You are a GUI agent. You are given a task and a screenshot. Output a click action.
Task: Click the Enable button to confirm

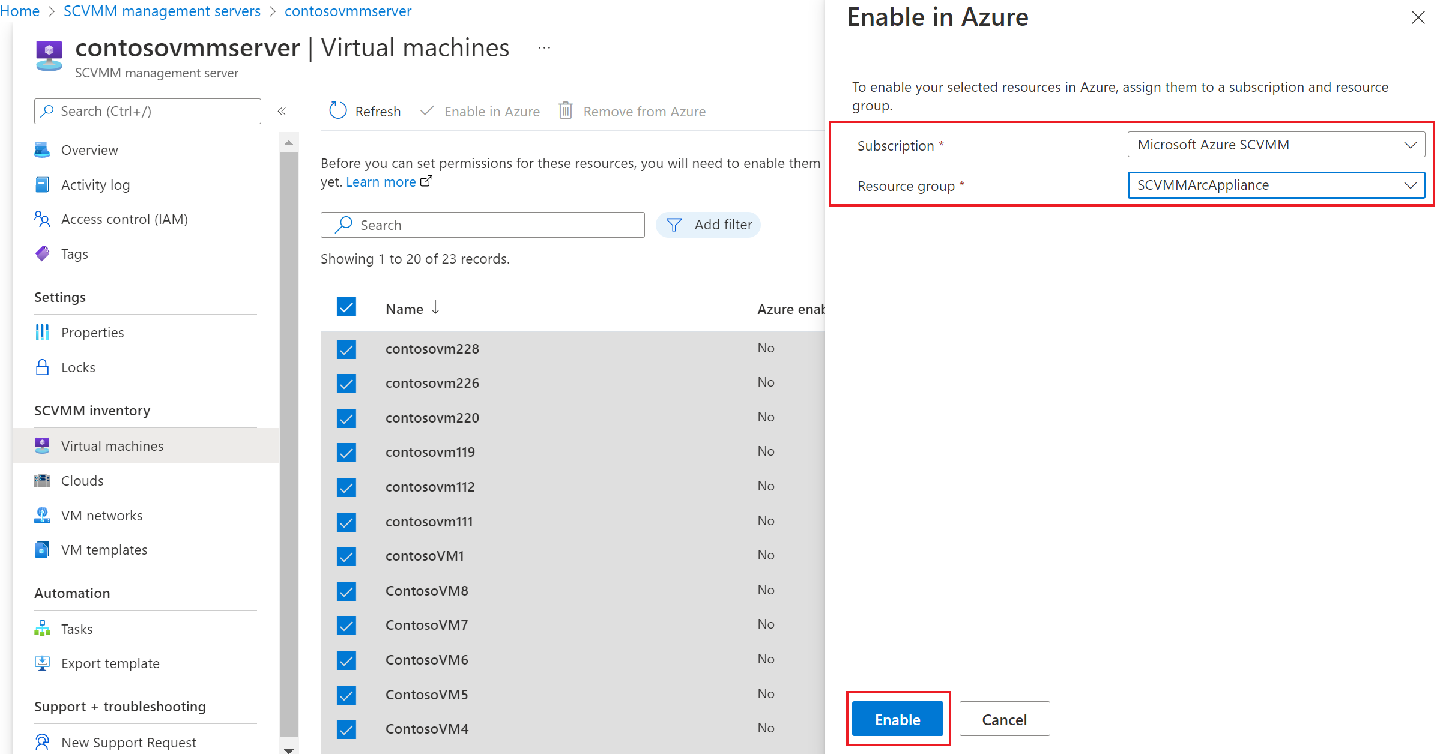pos(898,719)
